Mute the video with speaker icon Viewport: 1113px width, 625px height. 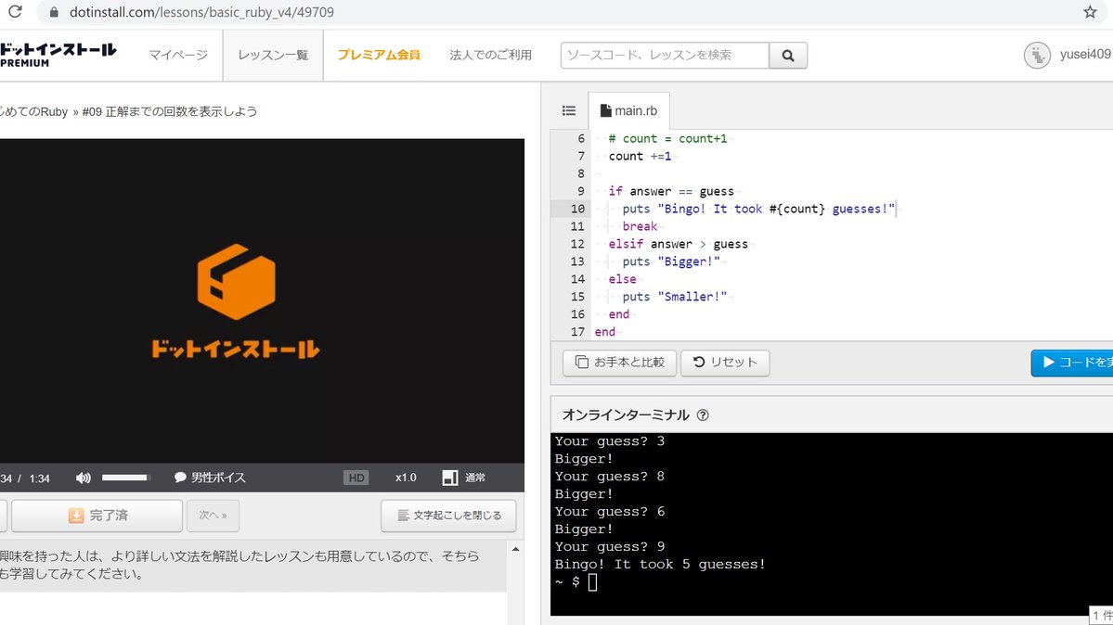pos(83,478)
